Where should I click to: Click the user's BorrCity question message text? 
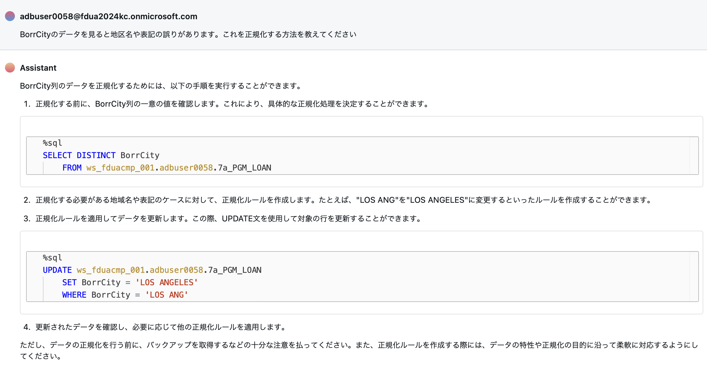(x=188, y=34)
